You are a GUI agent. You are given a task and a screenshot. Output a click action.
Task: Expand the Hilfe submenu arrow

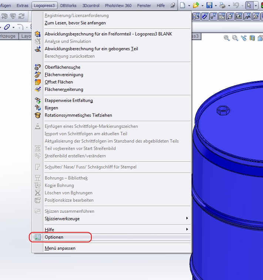click(187, 229)
